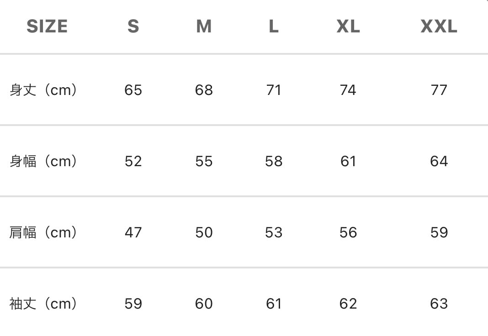
Task: Select the XXL size header
Action: tap(439, 26)
